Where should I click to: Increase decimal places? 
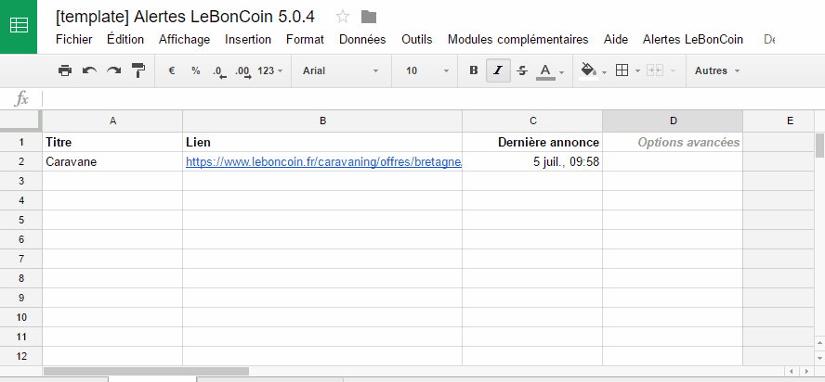(x=243, y=71)
